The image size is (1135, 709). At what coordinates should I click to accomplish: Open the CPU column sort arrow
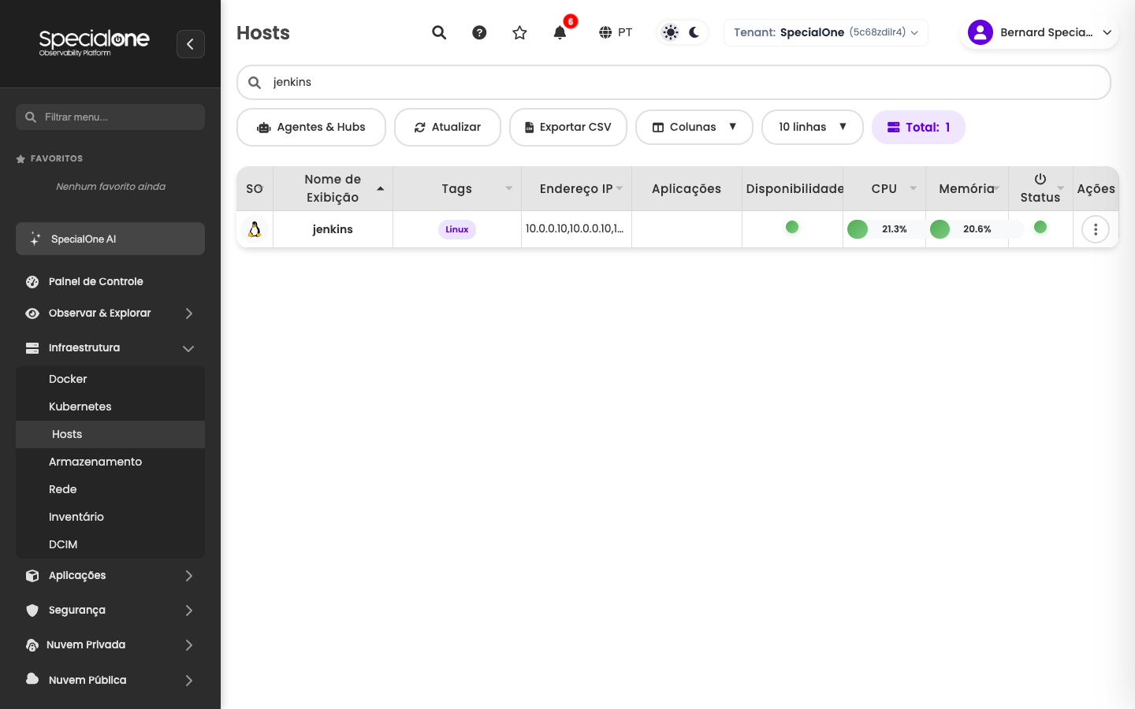coord(914,188)
